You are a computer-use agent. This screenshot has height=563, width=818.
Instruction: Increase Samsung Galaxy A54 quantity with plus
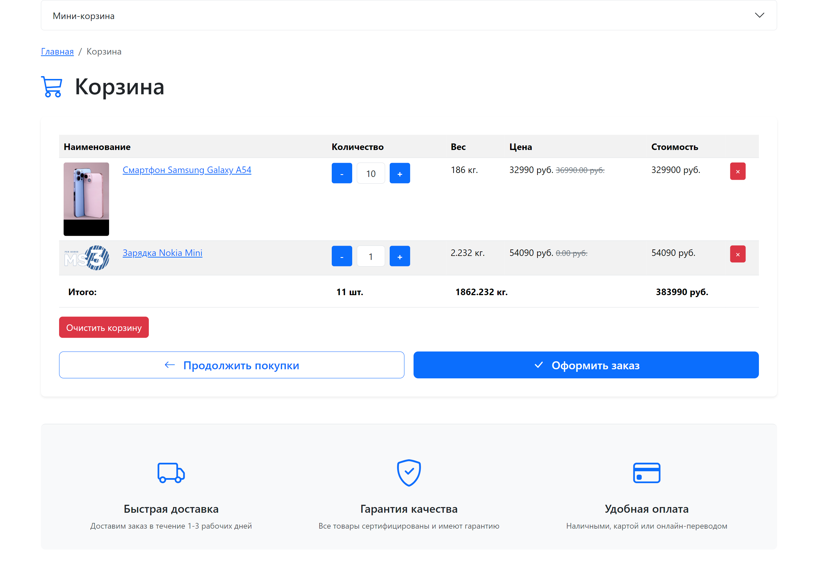click(399, 173)
